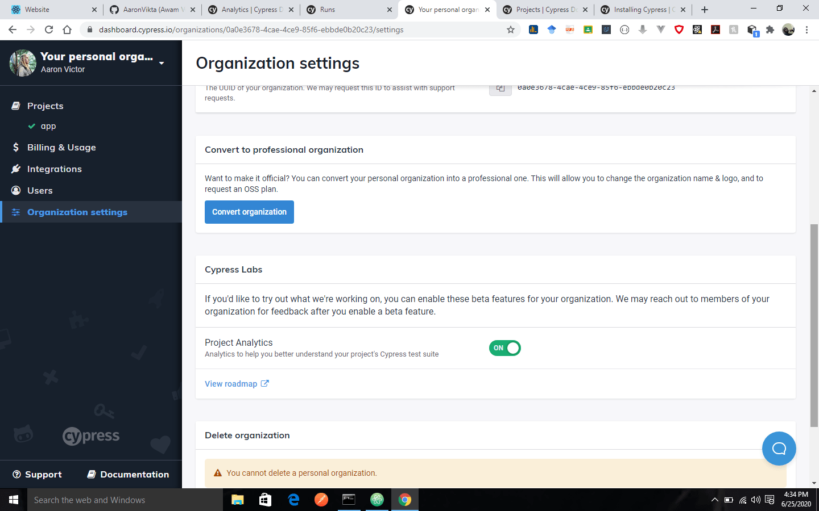Screen dimensions: 819x511
Task: Select the Billing & Usage dollar icon
Action: click(x=16, y=147)
